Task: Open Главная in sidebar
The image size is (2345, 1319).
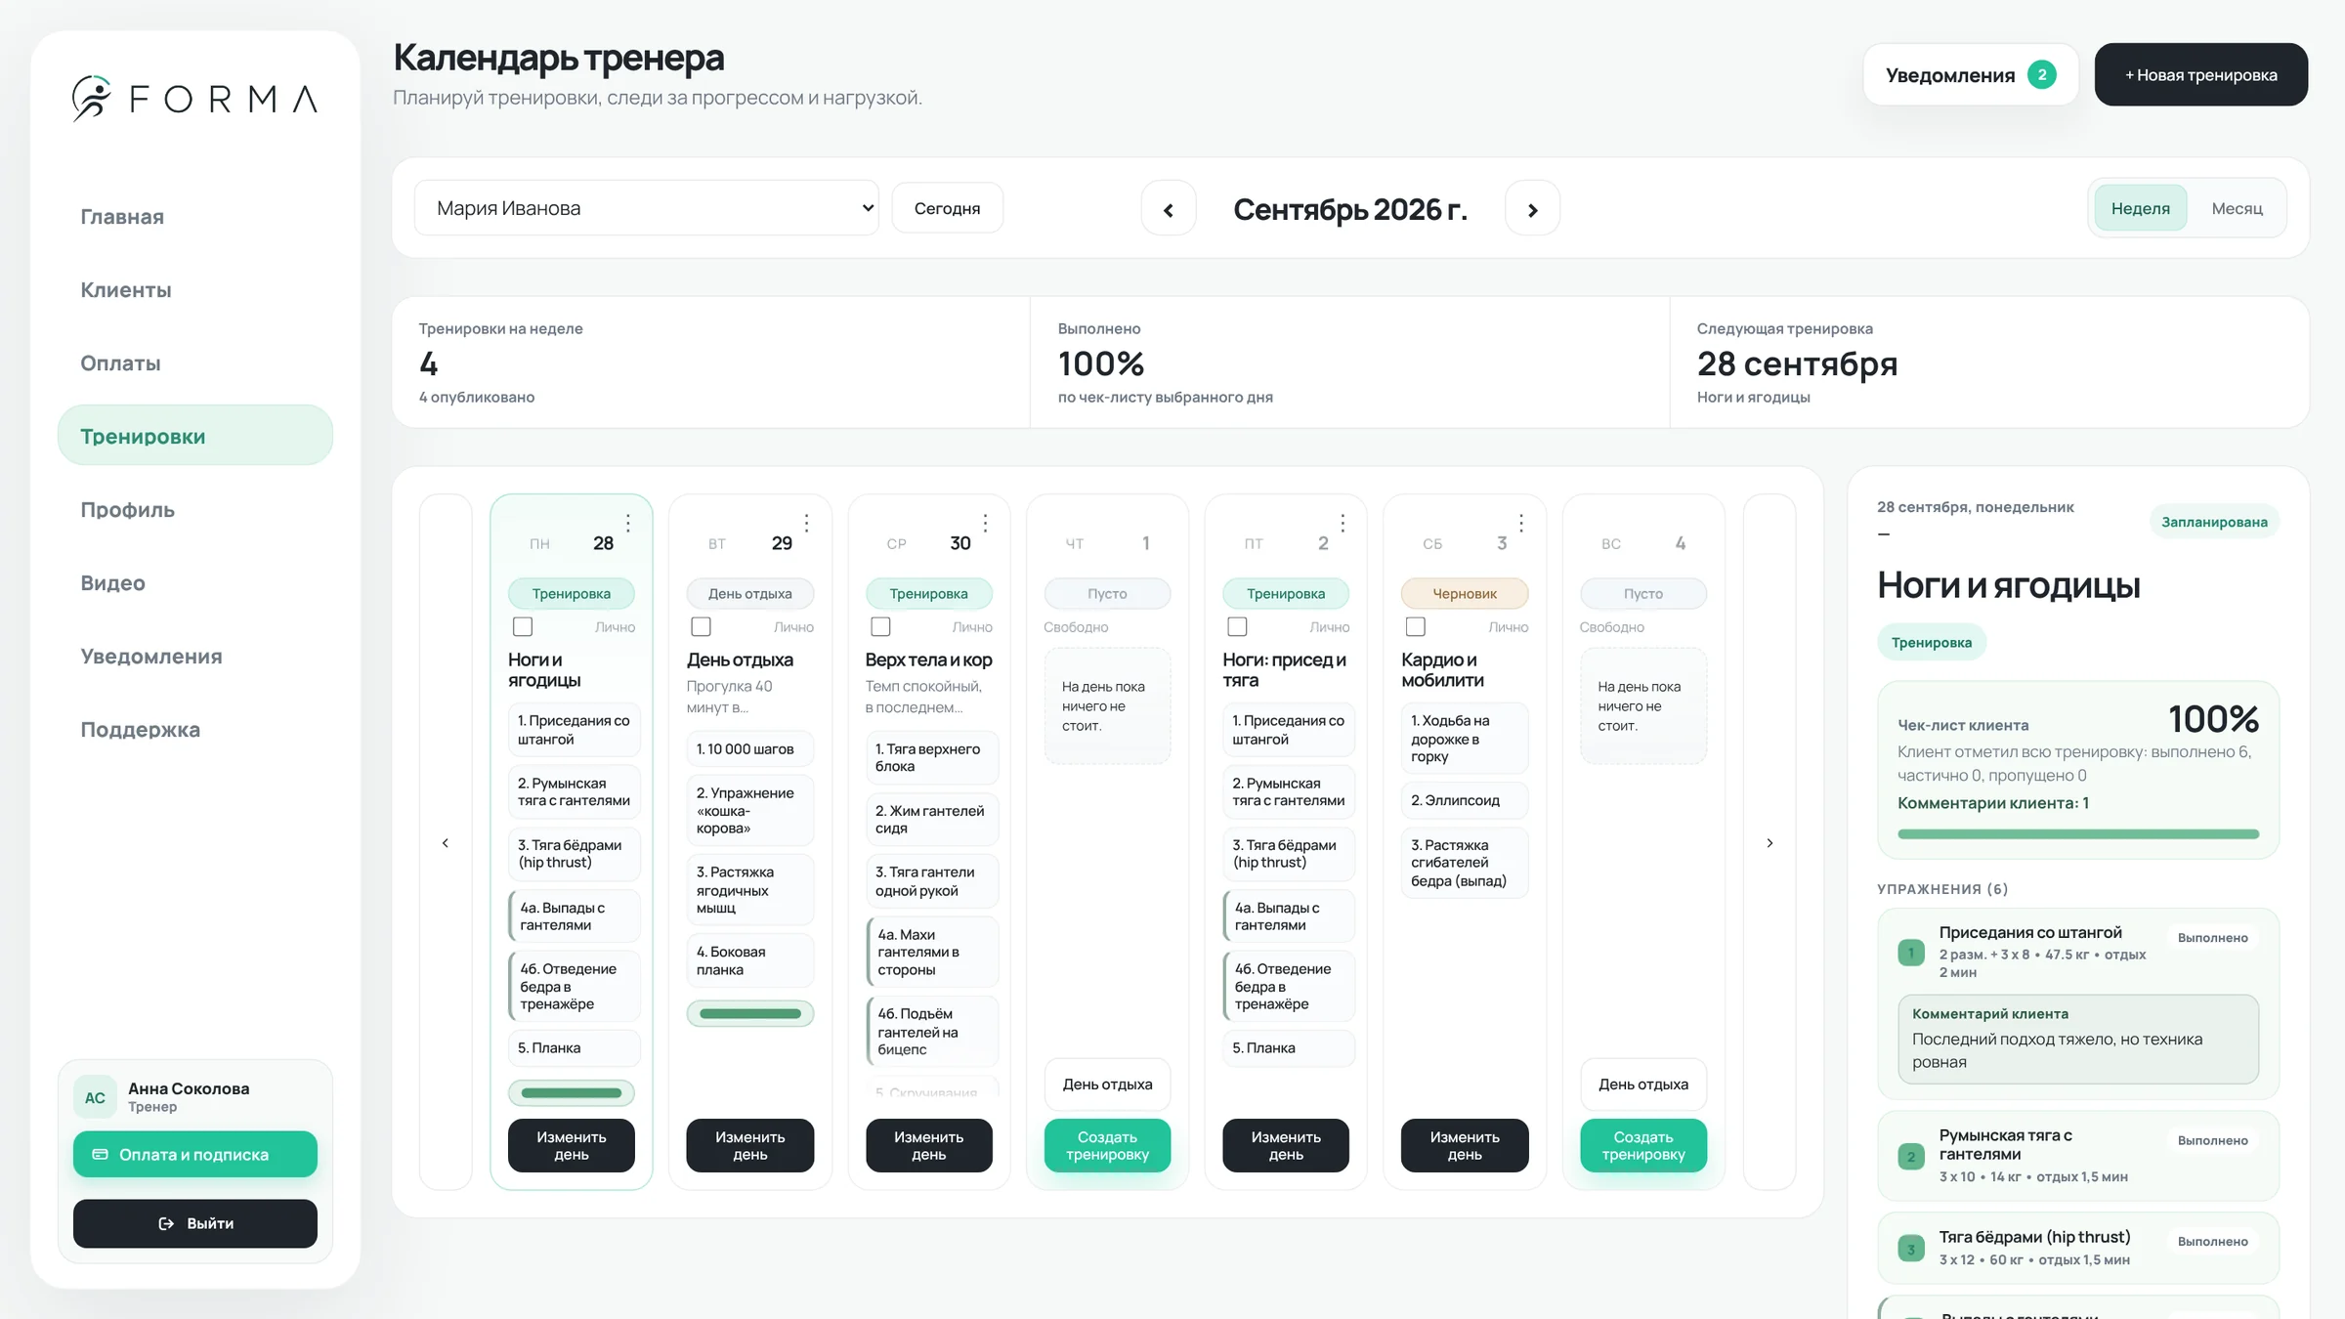Action: [195, 216]
